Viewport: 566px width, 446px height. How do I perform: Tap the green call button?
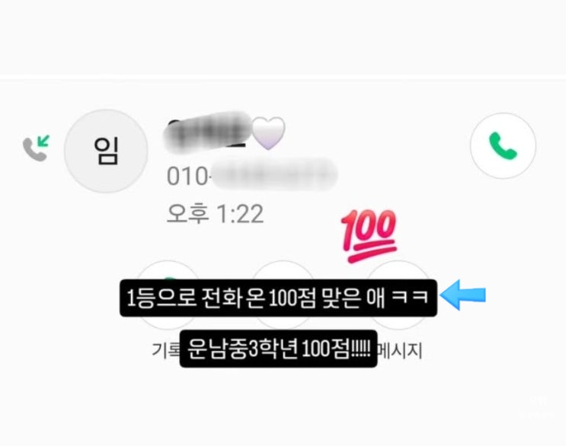click(x=504, y=145)
